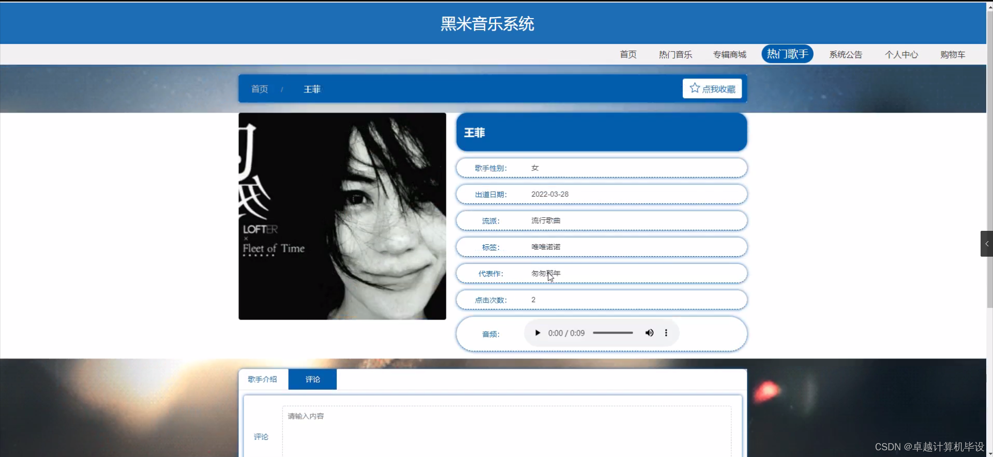Click 王菲 breadcrumb entry
The width and height of the screenshot is (993, 457).
[312, 89]
